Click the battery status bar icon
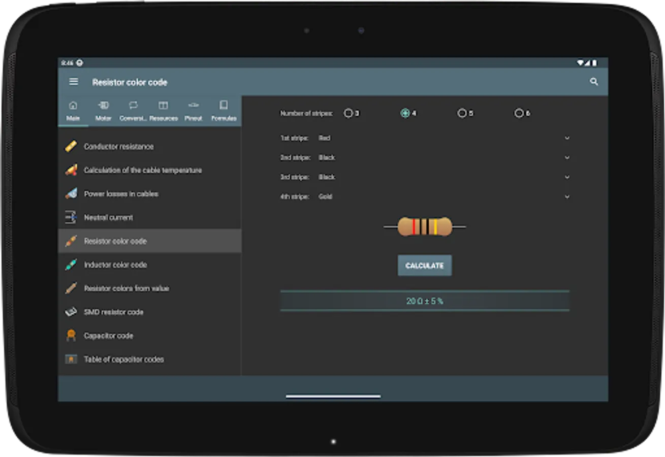 (x=595, y=63)
